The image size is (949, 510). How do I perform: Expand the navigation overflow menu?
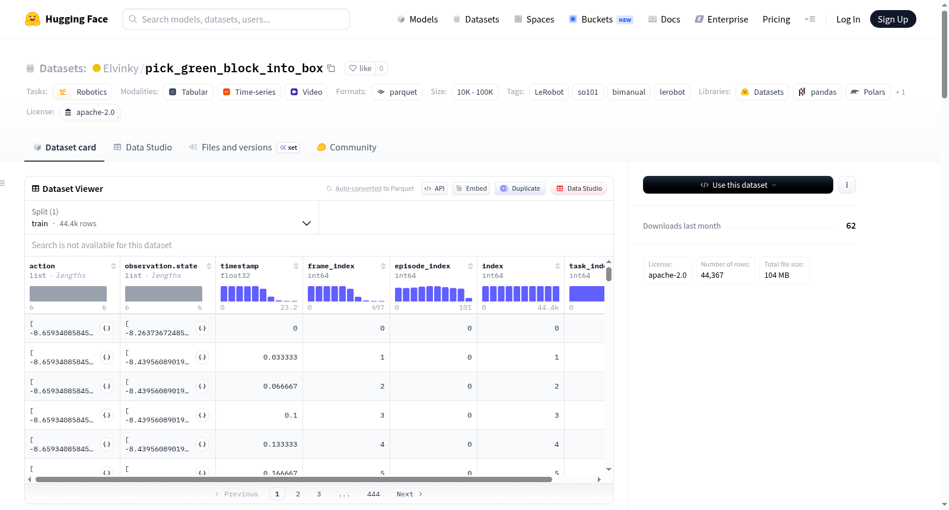tap(810, 19)
